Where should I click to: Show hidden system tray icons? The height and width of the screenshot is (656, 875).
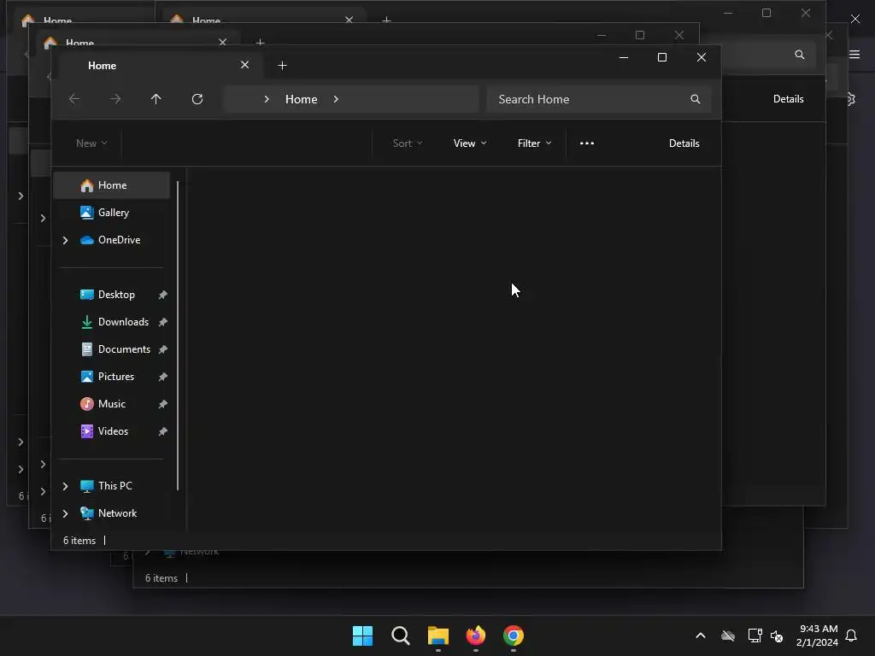tap(701, 635)
